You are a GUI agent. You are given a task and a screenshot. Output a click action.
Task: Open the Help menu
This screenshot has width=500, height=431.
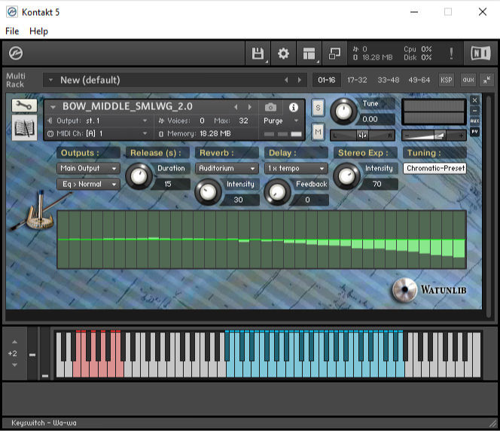tap(38, 31)
